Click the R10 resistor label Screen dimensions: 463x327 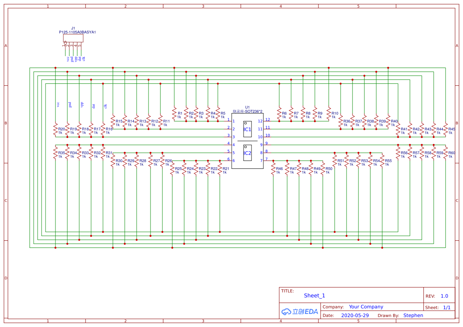click(335, 113)
